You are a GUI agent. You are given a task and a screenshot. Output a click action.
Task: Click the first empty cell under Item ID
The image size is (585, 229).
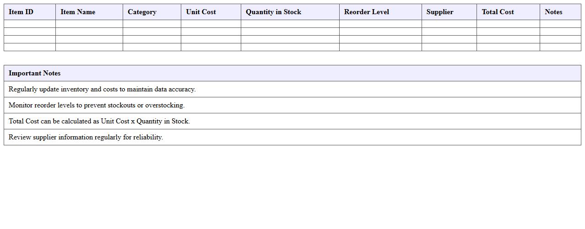tap(30, 24)
